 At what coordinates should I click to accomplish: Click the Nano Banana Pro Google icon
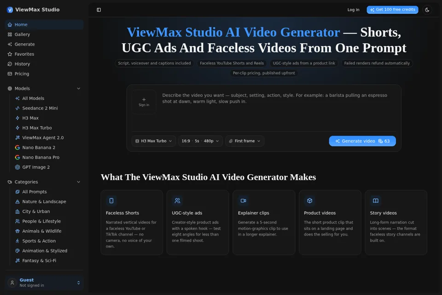(17, 157)
